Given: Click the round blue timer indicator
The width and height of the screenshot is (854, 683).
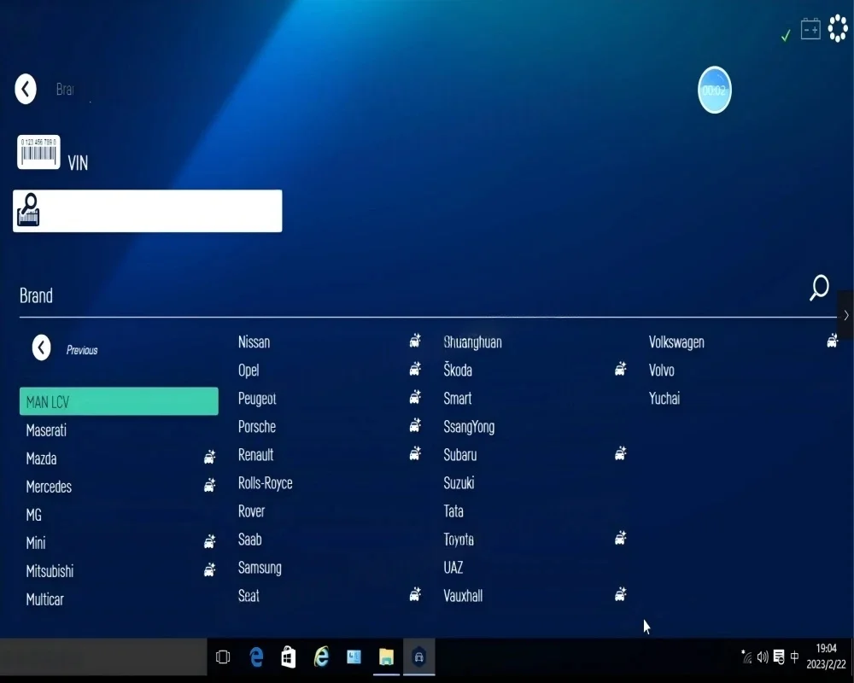Looking at the screenshot, I should [x=714, y=90].
